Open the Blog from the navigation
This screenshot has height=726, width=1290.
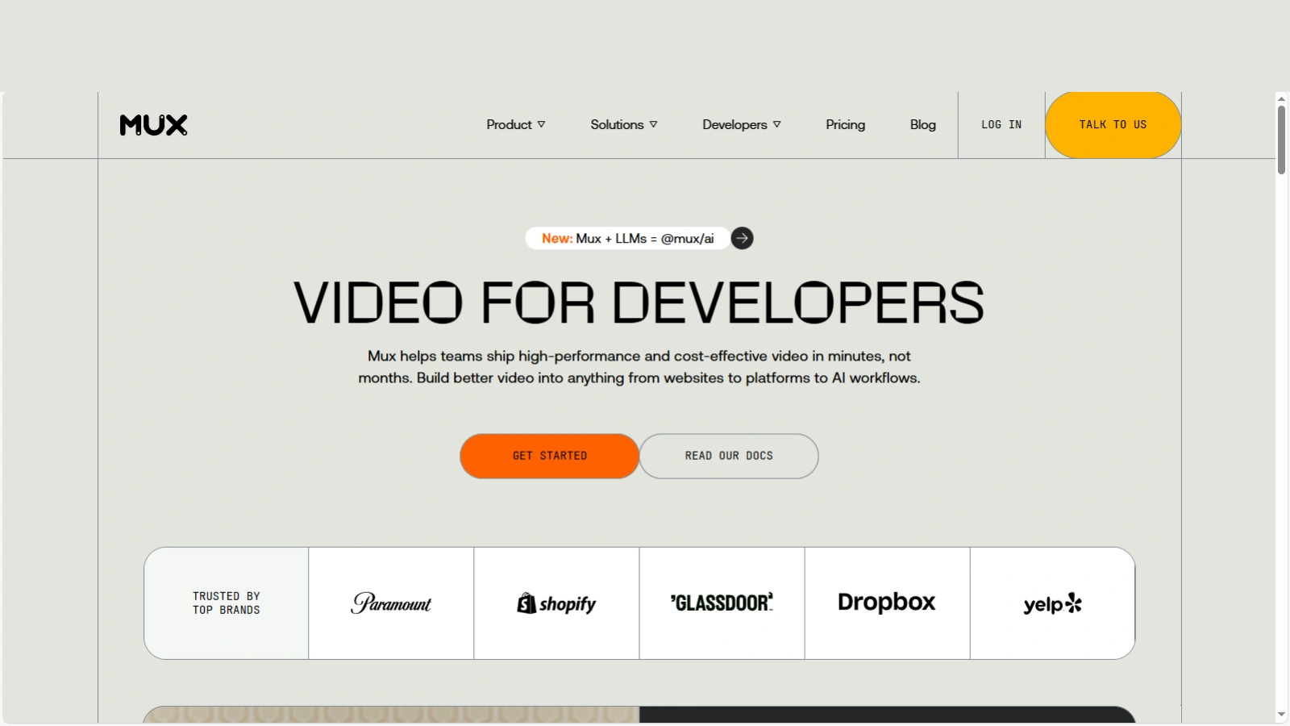[x=922, y=125]
